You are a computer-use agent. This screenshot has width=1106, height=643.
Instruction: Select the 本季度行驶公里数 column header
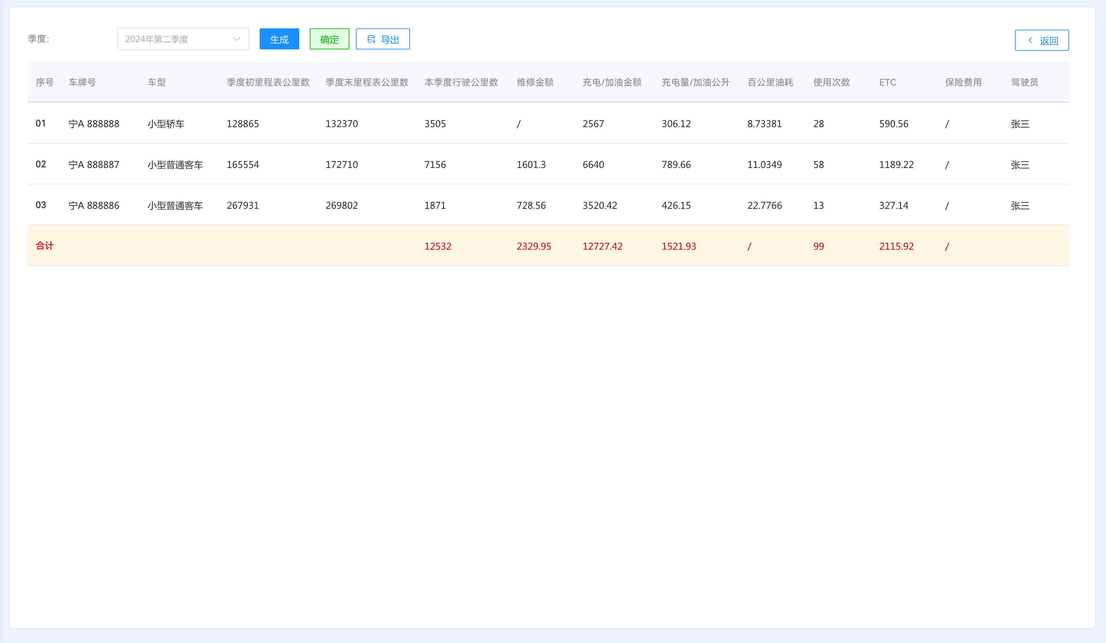tap(461, 82)
